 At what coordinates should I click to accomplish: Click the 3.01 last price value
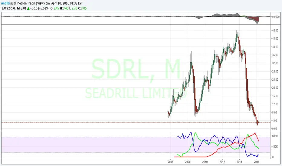24,8
